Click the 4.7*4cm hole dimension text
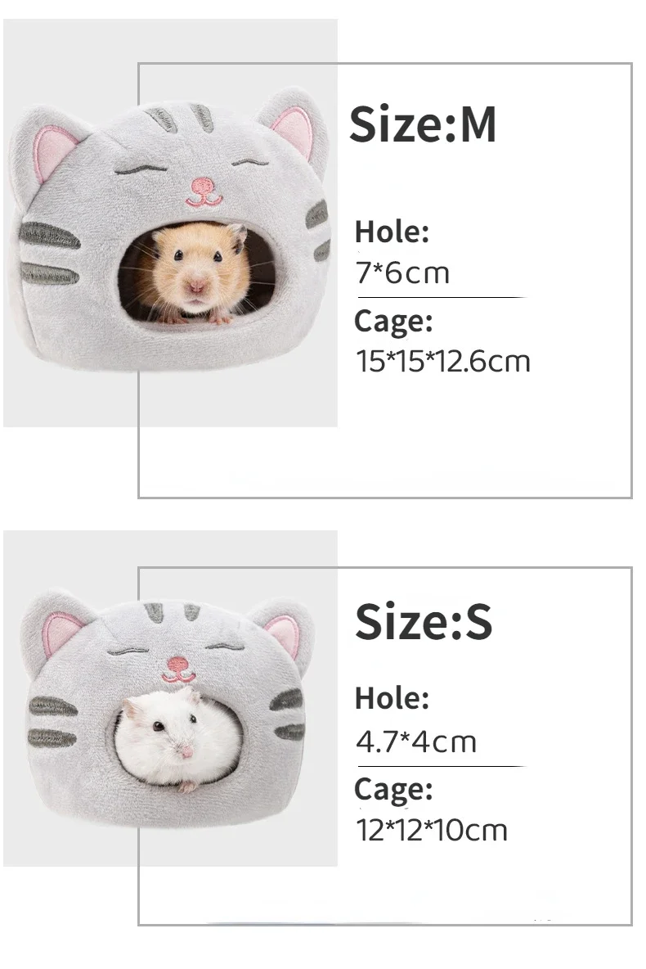The height and width of the screenshot is (969, 646). point(415,741)
